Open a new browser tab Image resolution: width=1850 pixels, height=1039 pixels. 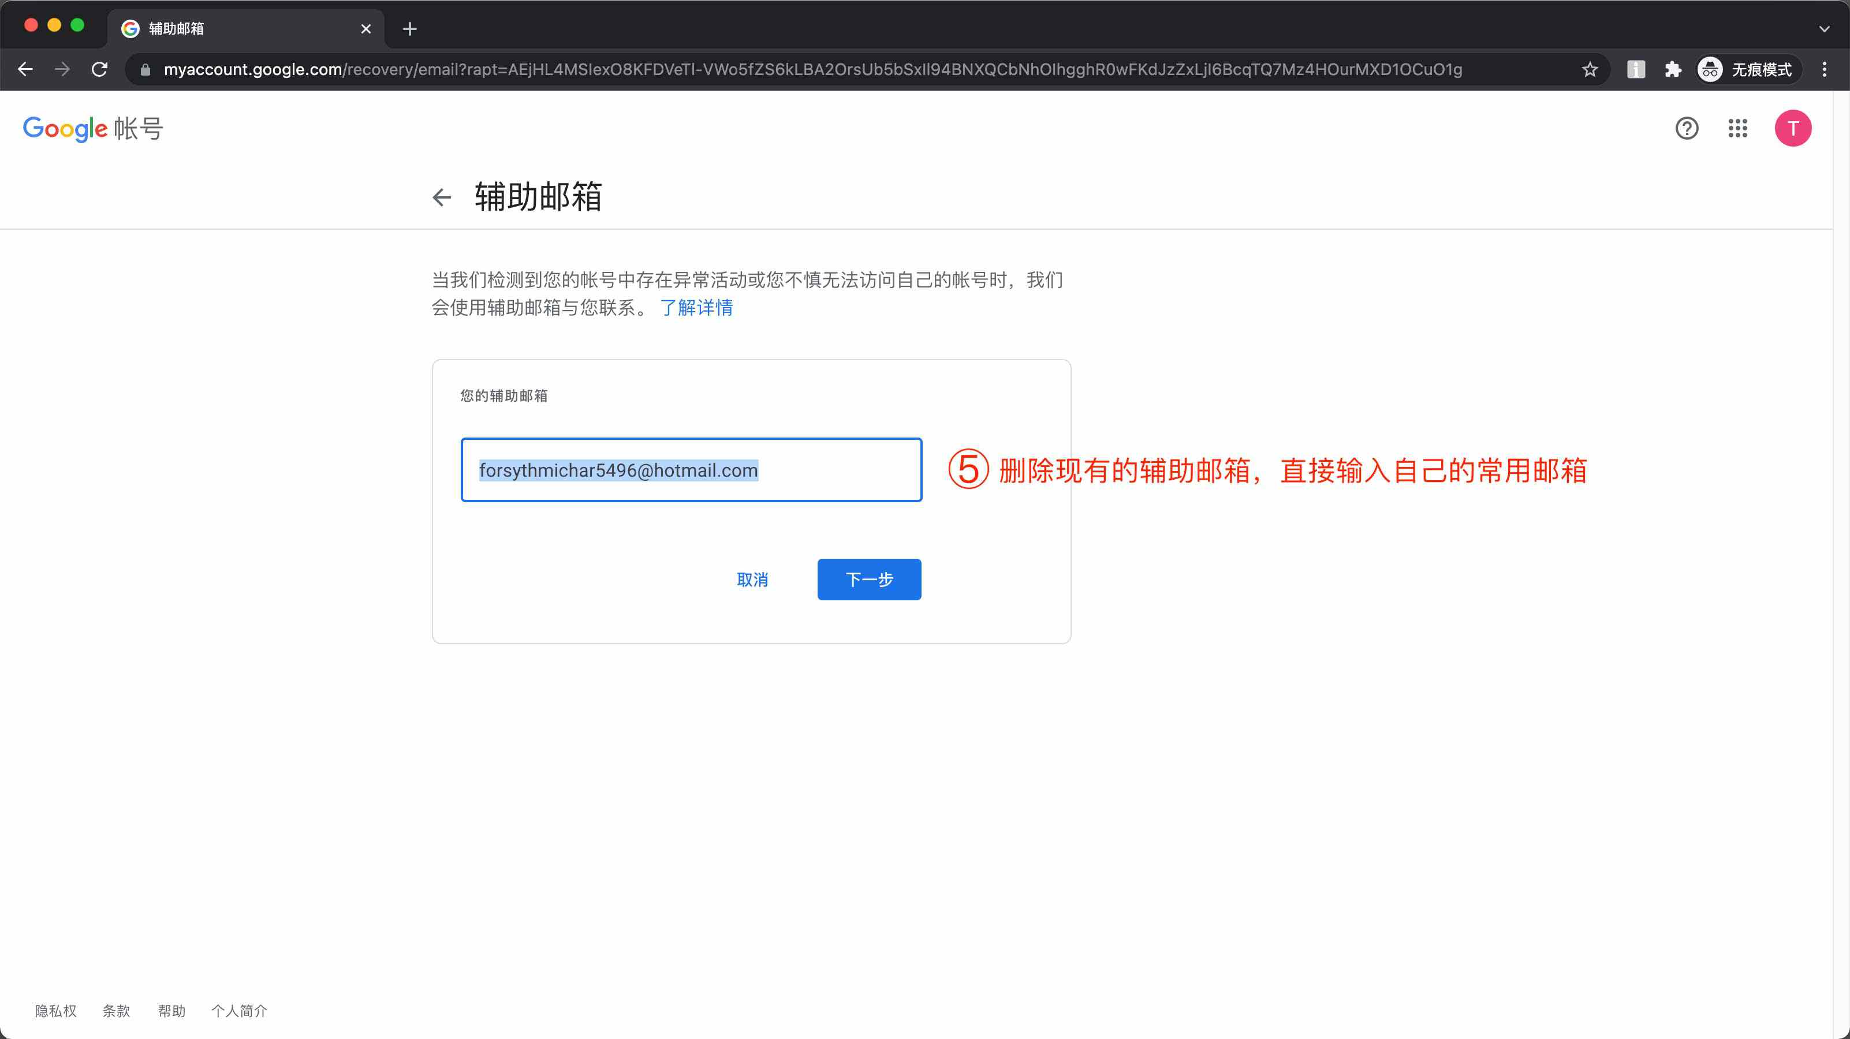click(x=409, y=29)
